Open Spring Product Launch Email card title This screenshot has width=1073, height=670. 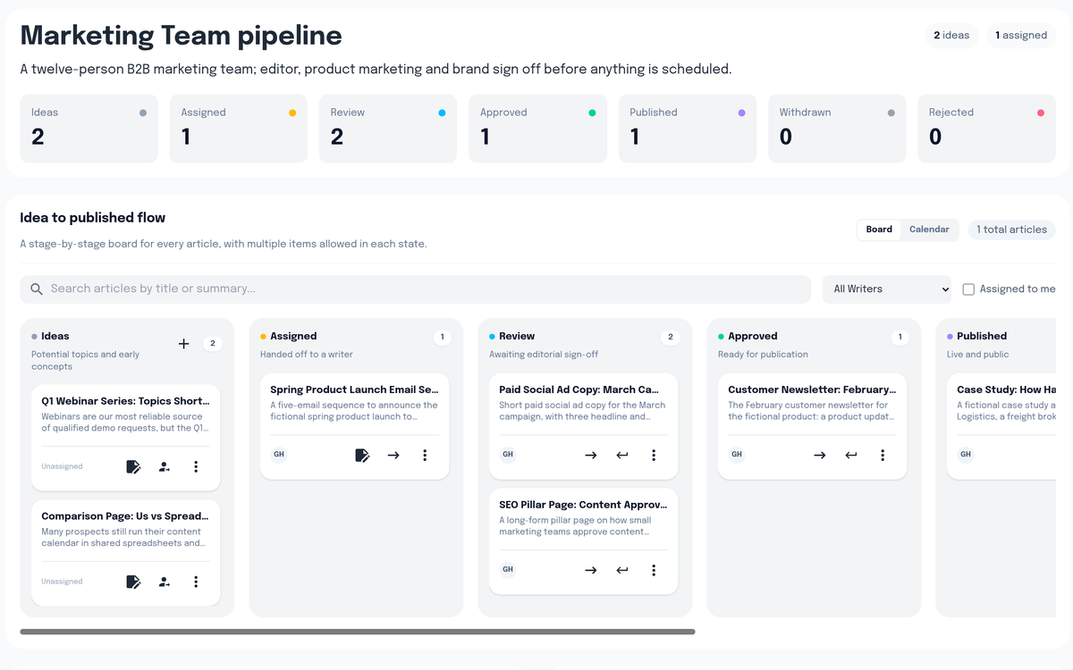pos(354,389)
